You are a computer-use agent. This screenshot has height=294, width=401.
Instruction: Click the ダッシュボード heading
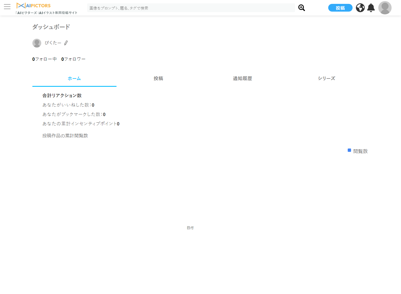coord(51,27)
